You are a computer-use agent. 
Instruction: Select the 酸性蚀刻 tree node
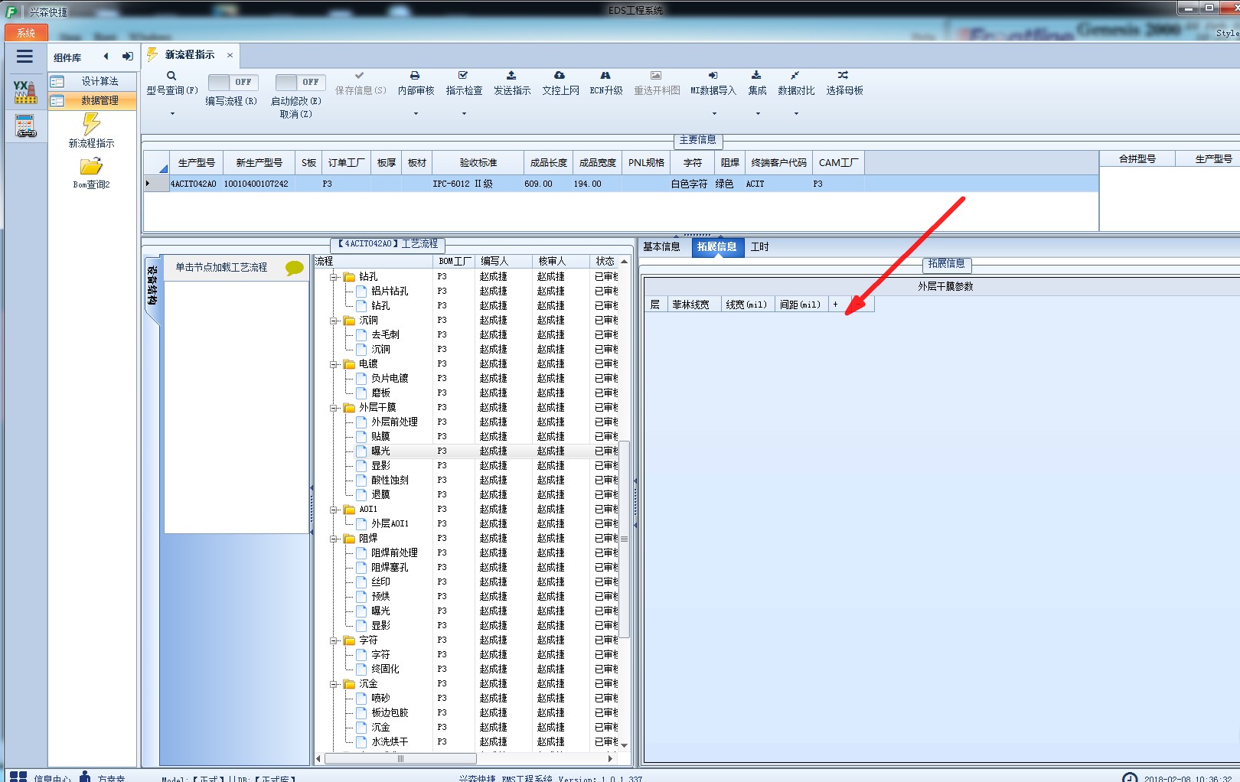click(390, 481)
